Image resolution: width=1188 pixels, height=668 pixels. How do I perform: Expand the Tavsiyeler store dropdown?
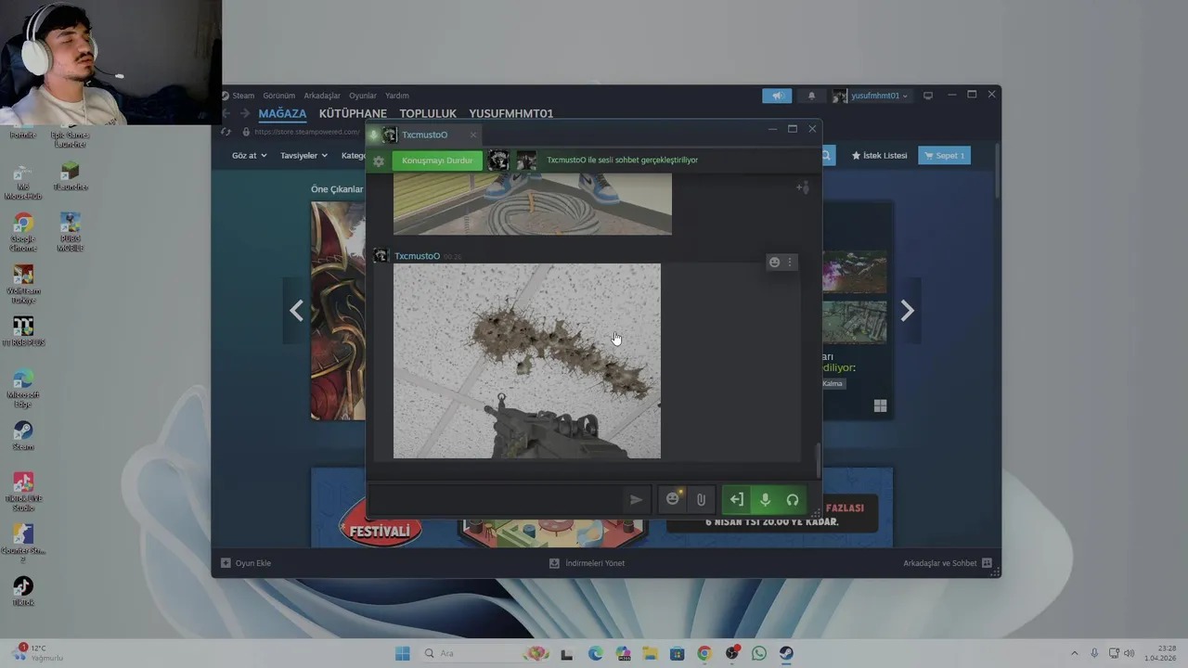(x=303, y=155)
